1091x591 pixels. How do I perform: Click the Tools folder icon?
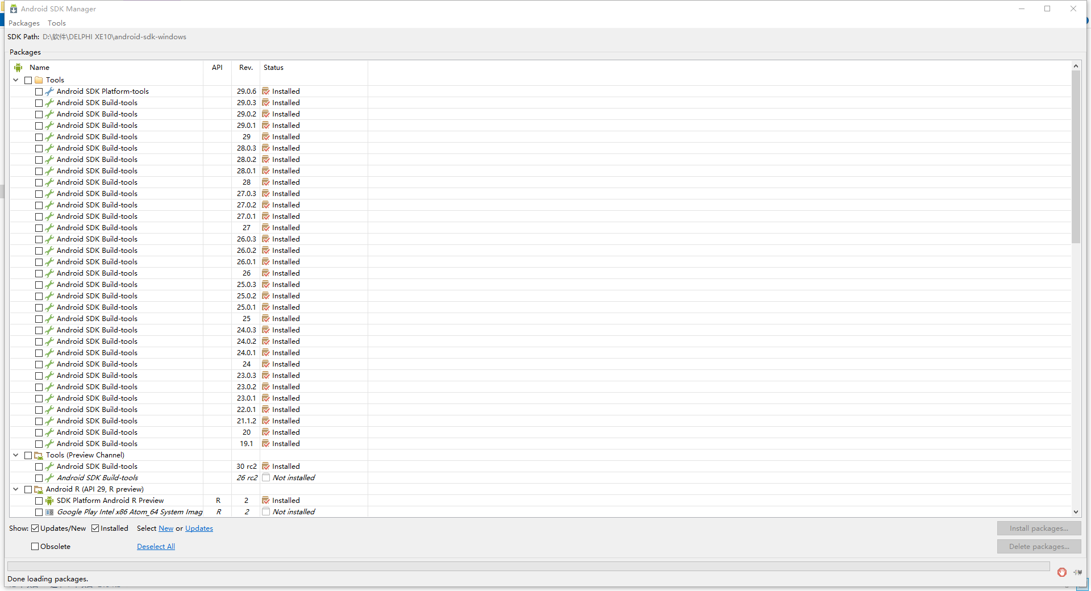point(39,80)
